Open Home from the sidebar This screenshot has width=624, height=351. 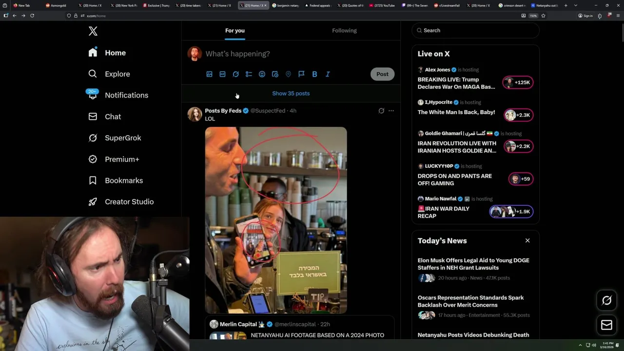point(107,53)
